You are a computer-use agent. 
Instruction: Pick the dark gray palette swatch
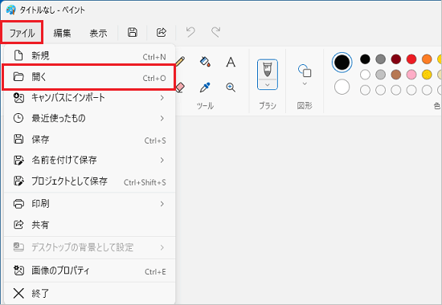click(x=381, y=59)
